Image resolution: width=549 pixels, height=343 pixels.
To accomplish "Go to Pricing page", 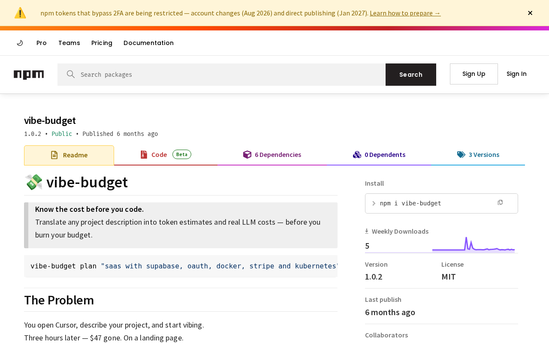I will [102, 43].
